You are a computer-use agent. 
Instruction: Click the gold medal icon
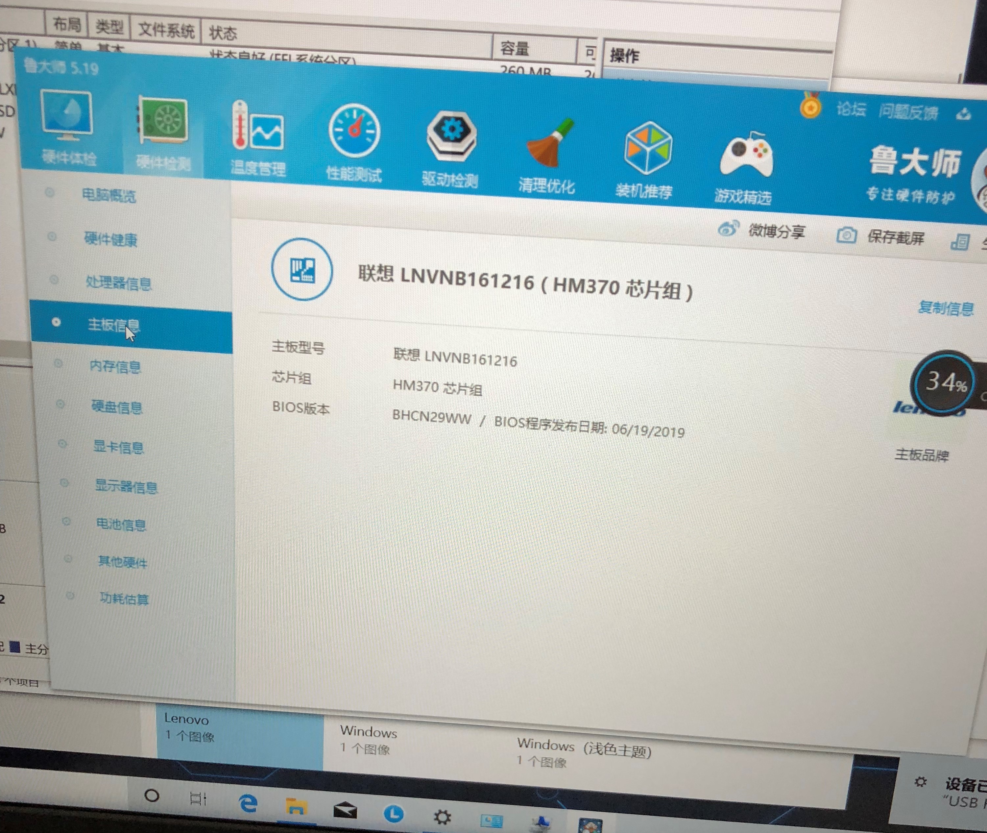(810, 106)
